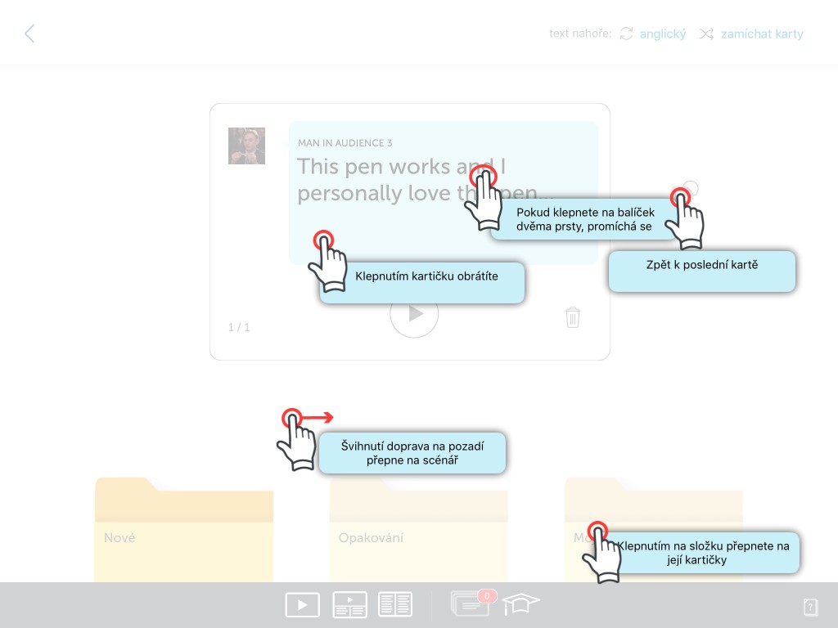Shuffle cards with 'zamíchat karty'
838x628 pixels.
[762, 34]
